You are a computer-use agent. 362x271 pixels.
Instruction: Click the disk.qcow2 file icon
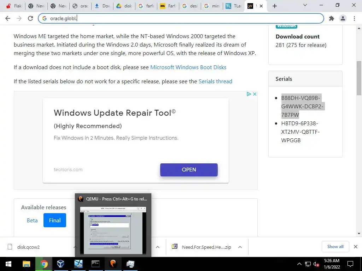[x=10, y=247]
